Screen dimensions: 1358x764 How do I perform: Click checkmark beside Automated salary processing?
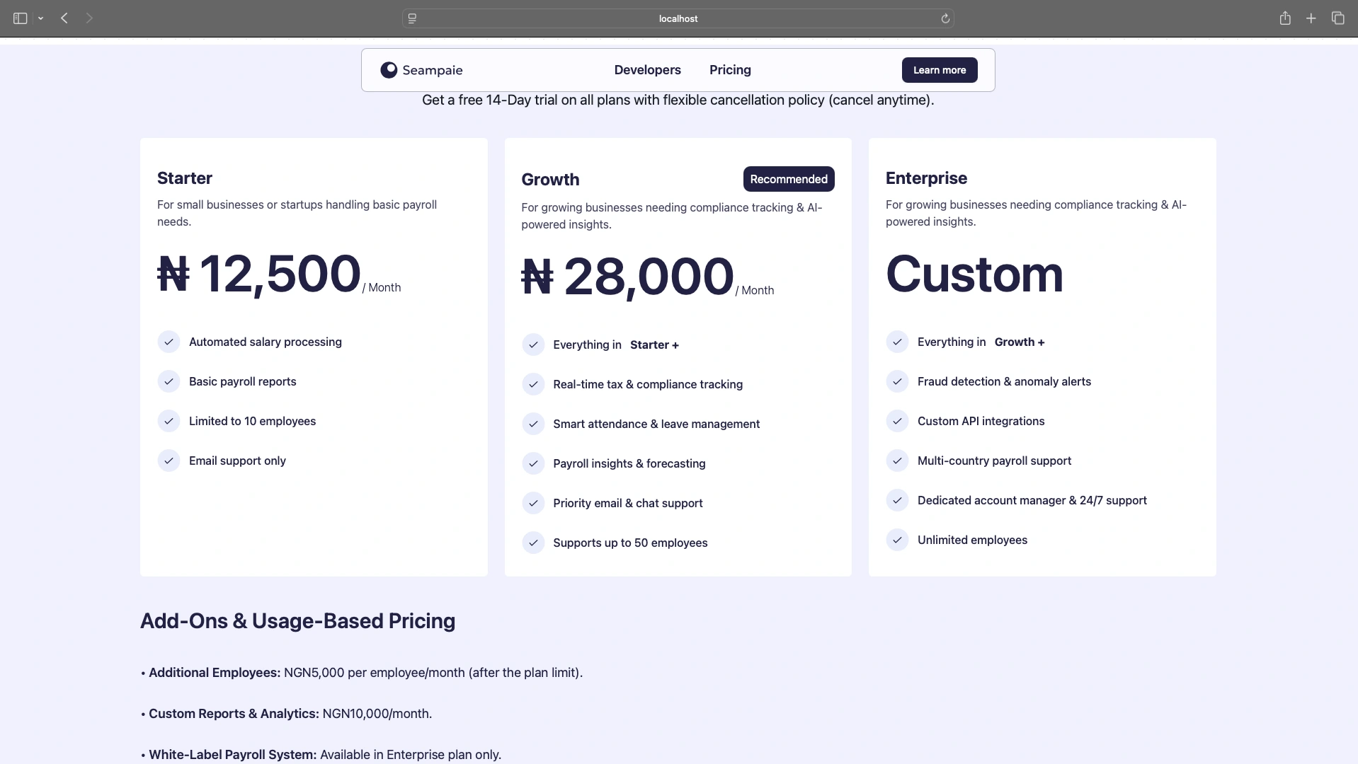(169, 342)
